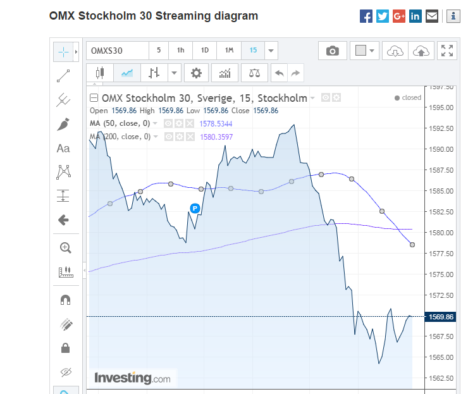This screenshot has height=394, width=468.
Task: Open MA (50, close, 0) dropdown arrow
Action: tap(155, 123)
